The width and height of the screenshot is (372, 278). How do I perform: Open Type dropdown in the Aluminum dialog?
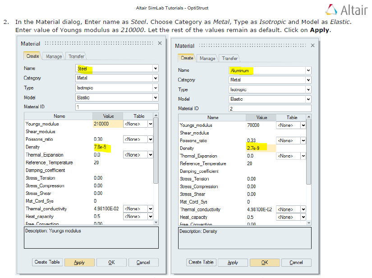308,89
